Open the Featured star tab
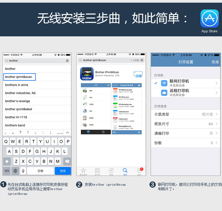 coord(83,171)
